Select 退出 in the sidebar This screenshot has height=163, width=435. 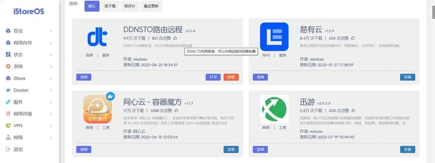(x=18, y=150)
